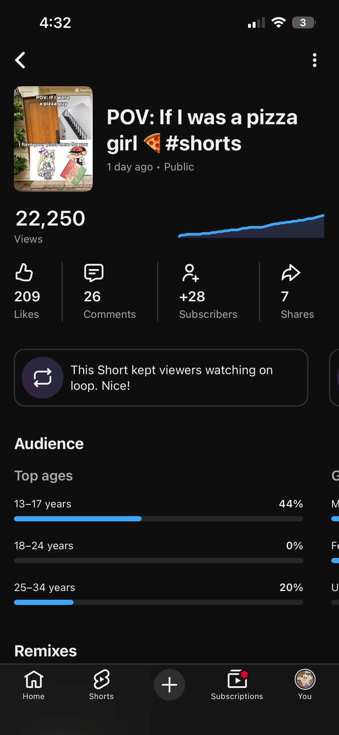Open the pizza girl Short thumbnail
The image size is (339, 735).
point(53,139)
